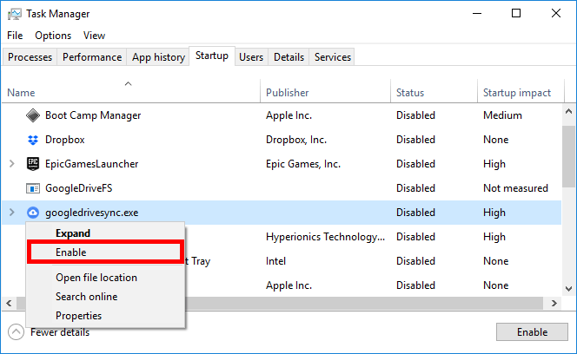
Task: Click the horizontal scrollbar thumb
Action: (280, 304)
